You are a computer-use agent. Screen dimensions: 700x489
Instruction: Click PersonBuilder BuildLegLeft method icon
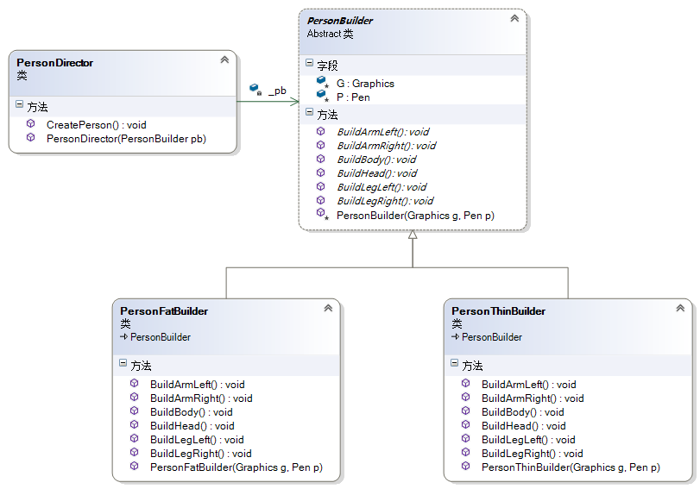coord(320,186)
